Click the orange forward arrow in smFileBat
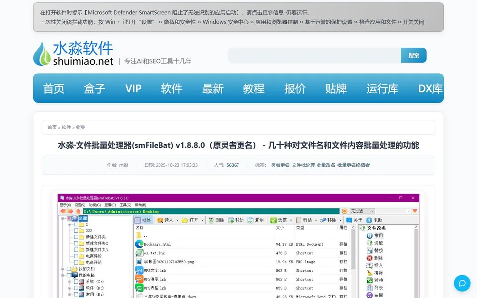 [71, 211]
